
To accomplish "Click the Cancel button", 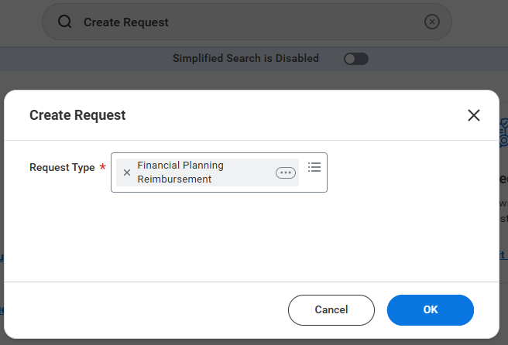I will tap(331, 310).
